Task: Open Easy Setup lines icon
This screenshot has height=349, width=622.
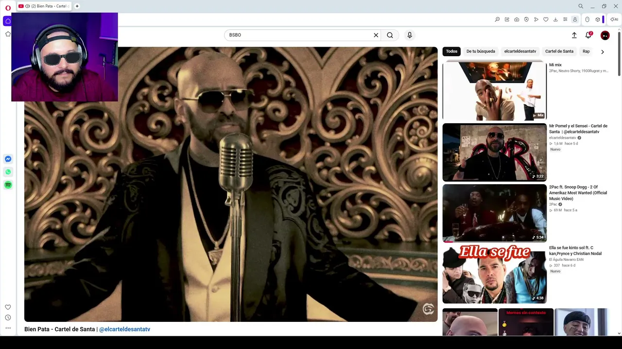Action: click(565, 19)
